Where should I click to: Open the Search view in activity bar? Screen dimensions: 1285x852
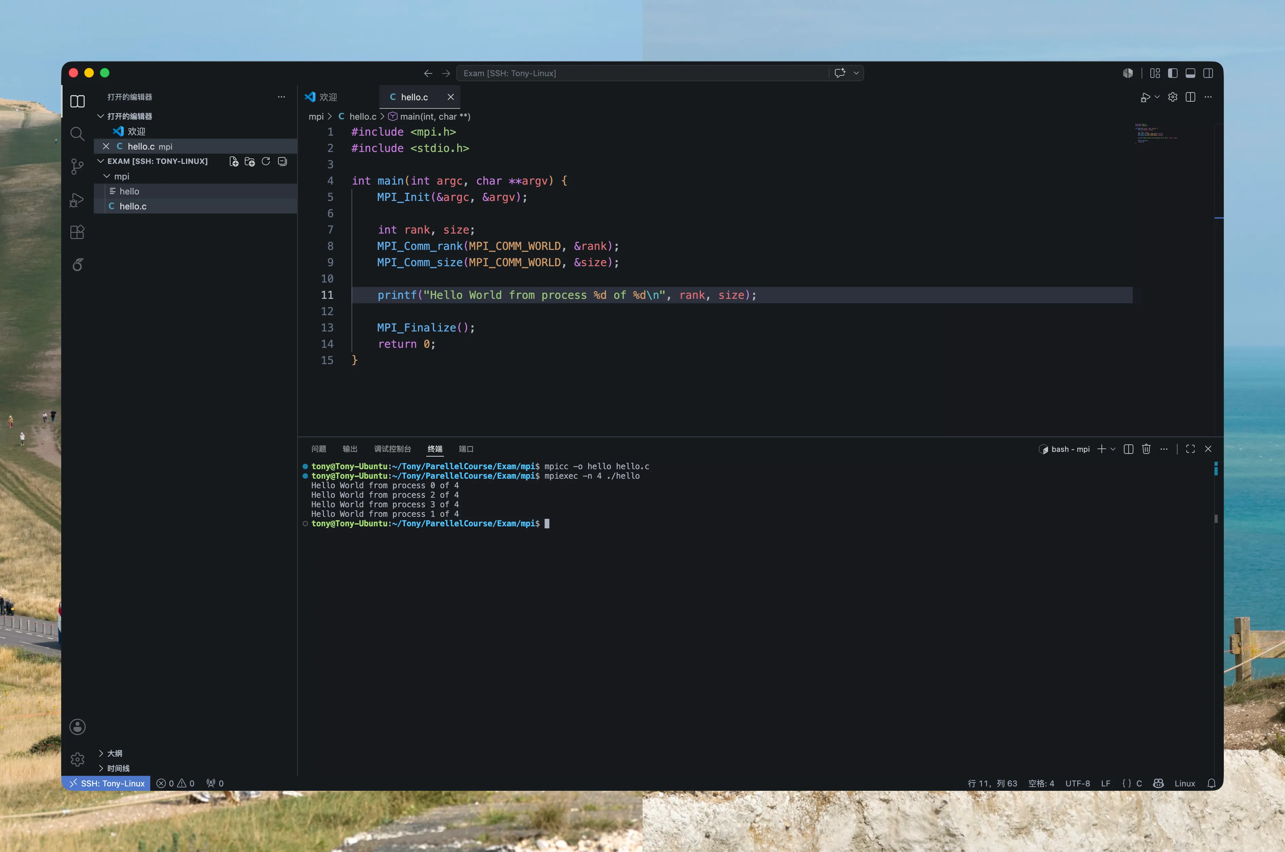coord(78,134)
